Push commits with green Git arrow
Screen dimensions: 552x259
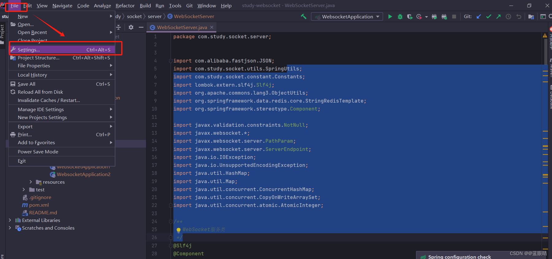(498, 17)
